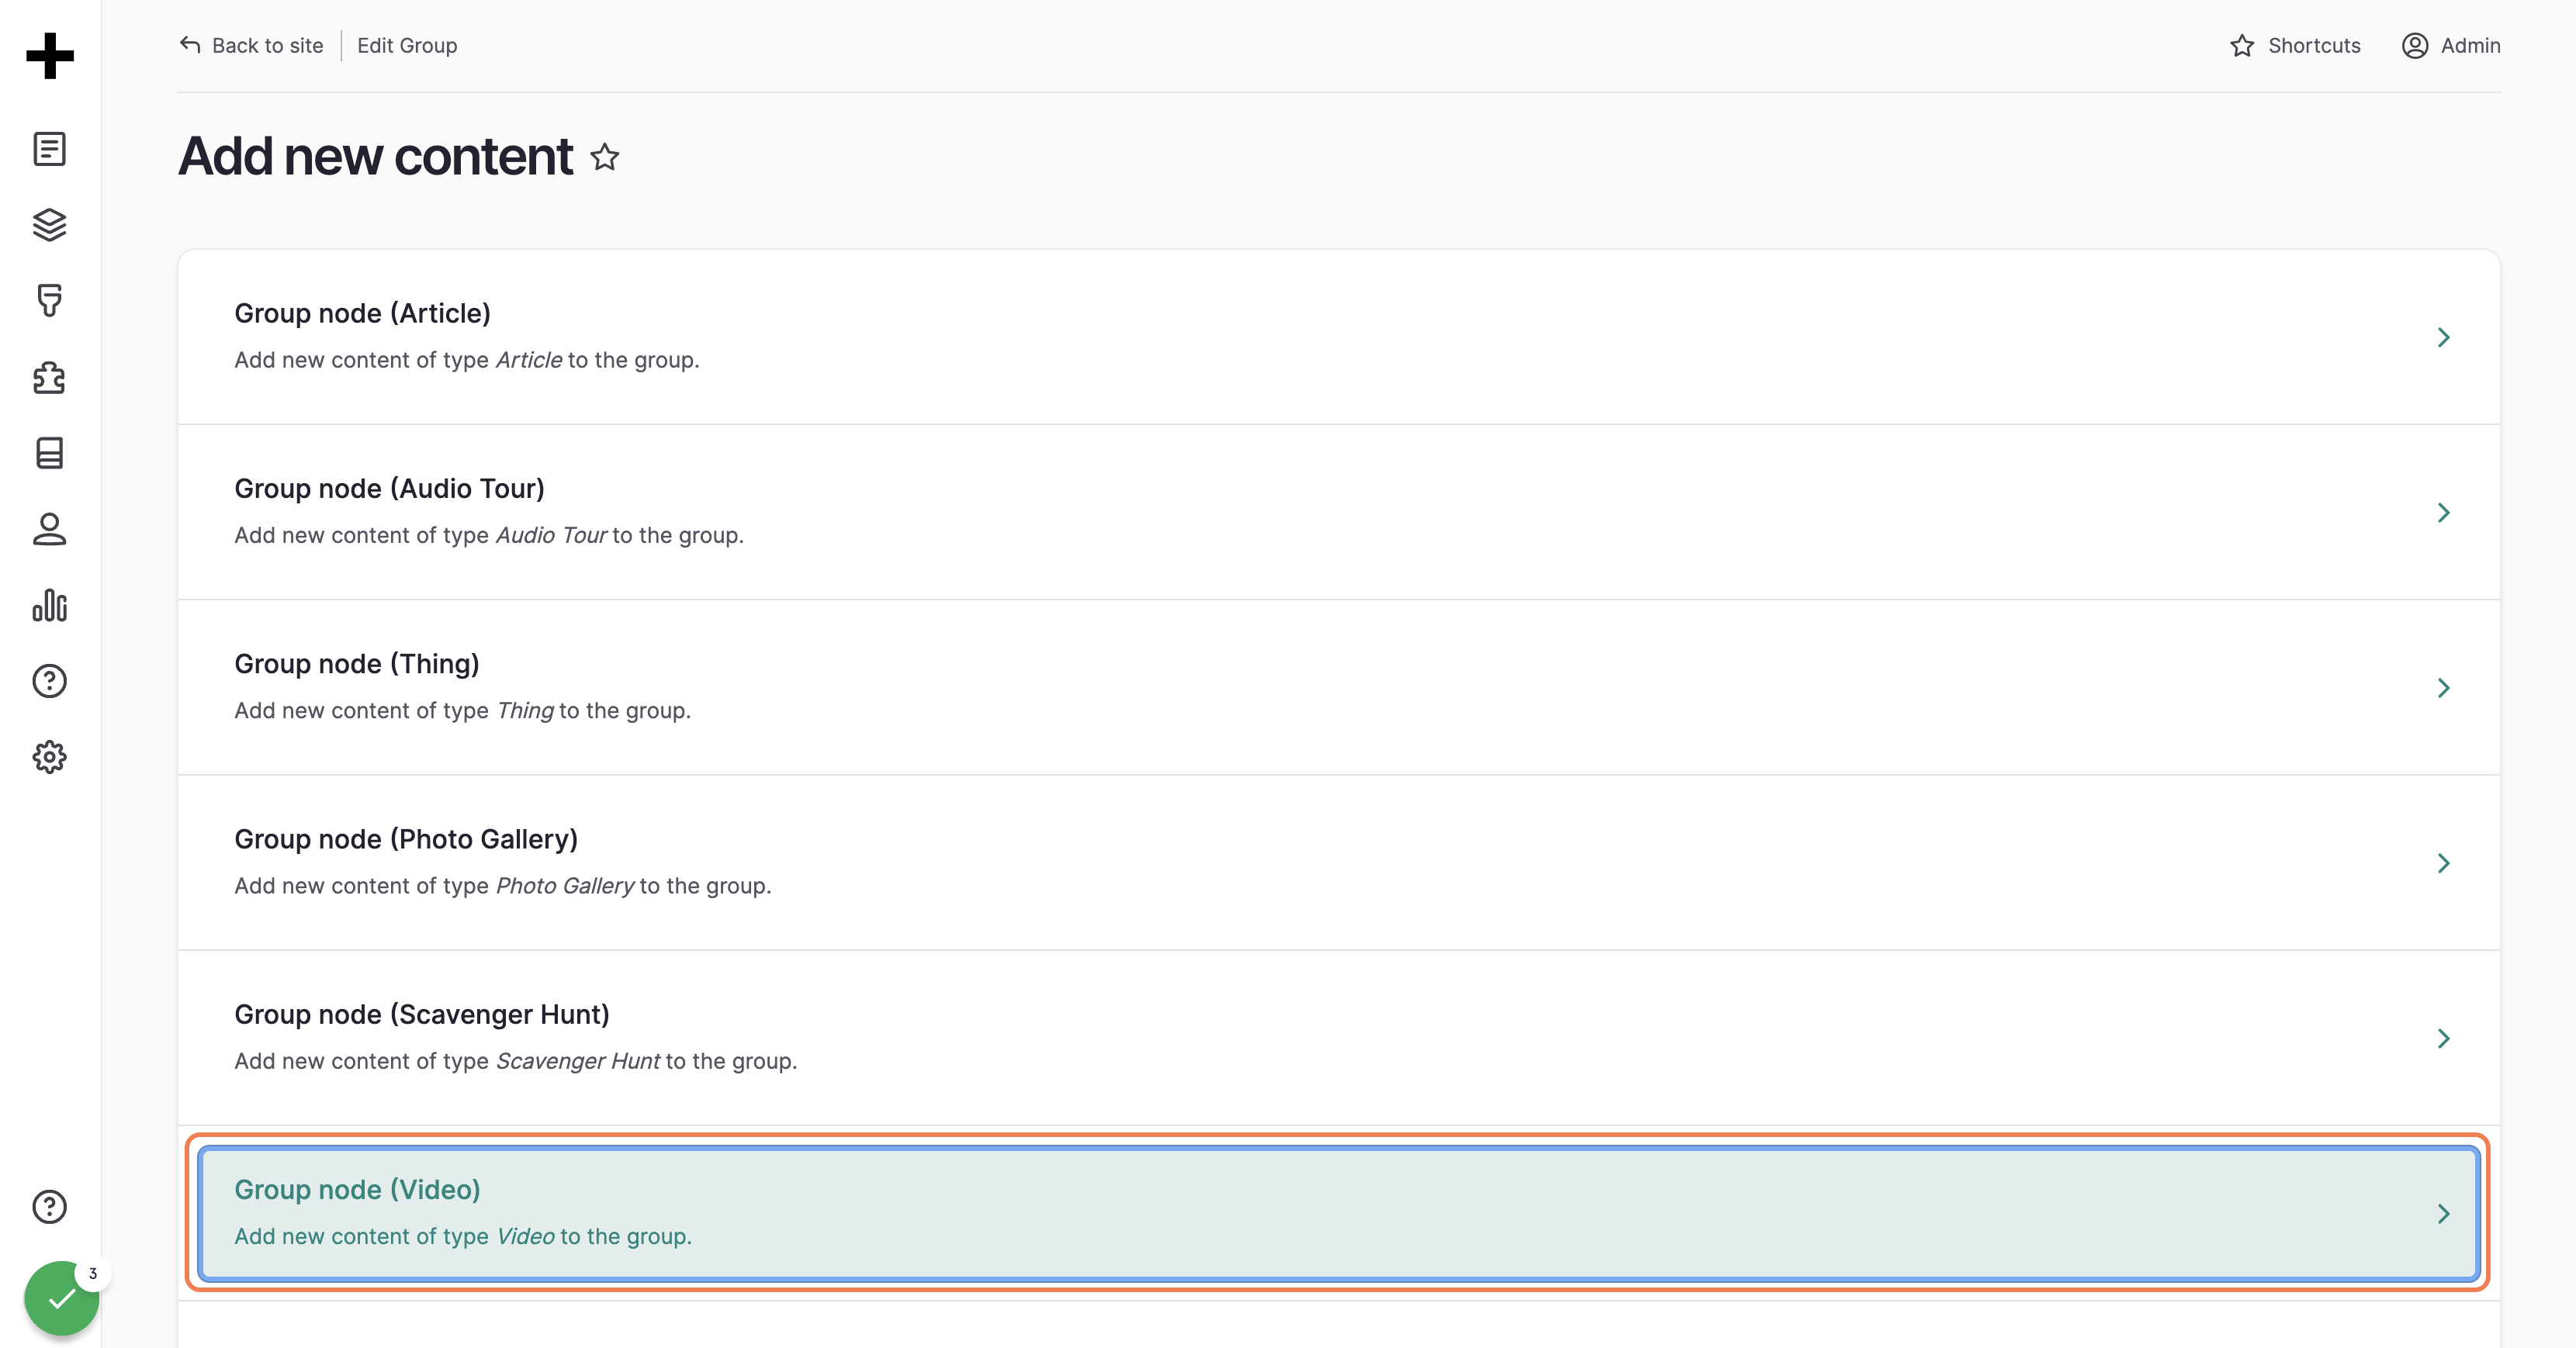This screenshot has width=2576, height=1348.
Task: Click the plus logo icon in sidebar
Action: [50, 56]
